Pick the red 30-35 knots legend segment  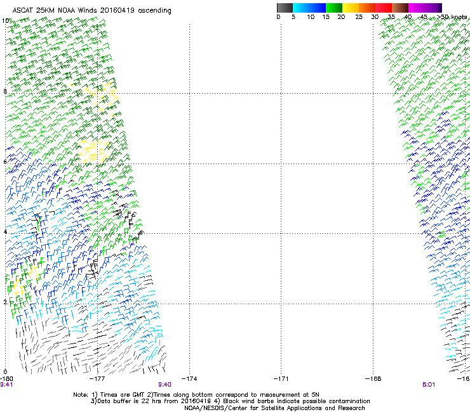coord(384,8)
